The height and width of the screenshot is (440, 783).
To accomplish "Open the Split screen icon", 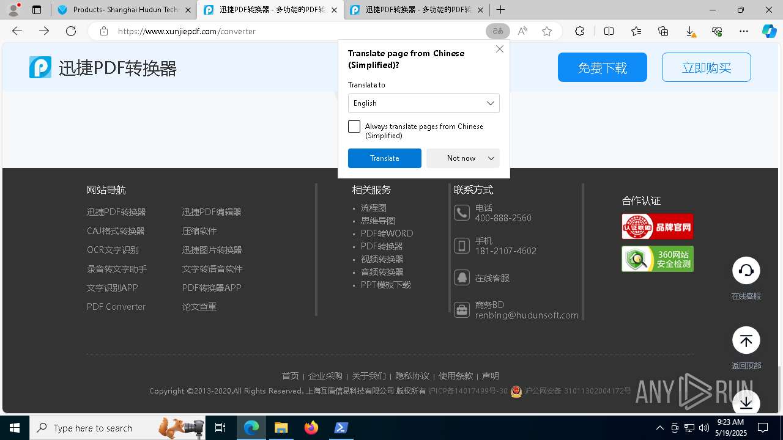I will (609, 31).
